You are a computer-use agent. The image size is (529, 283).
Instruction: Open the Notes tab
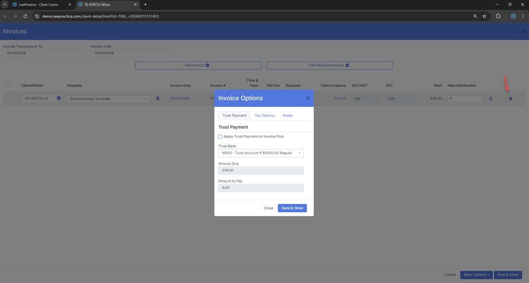[x=288, y=116]
